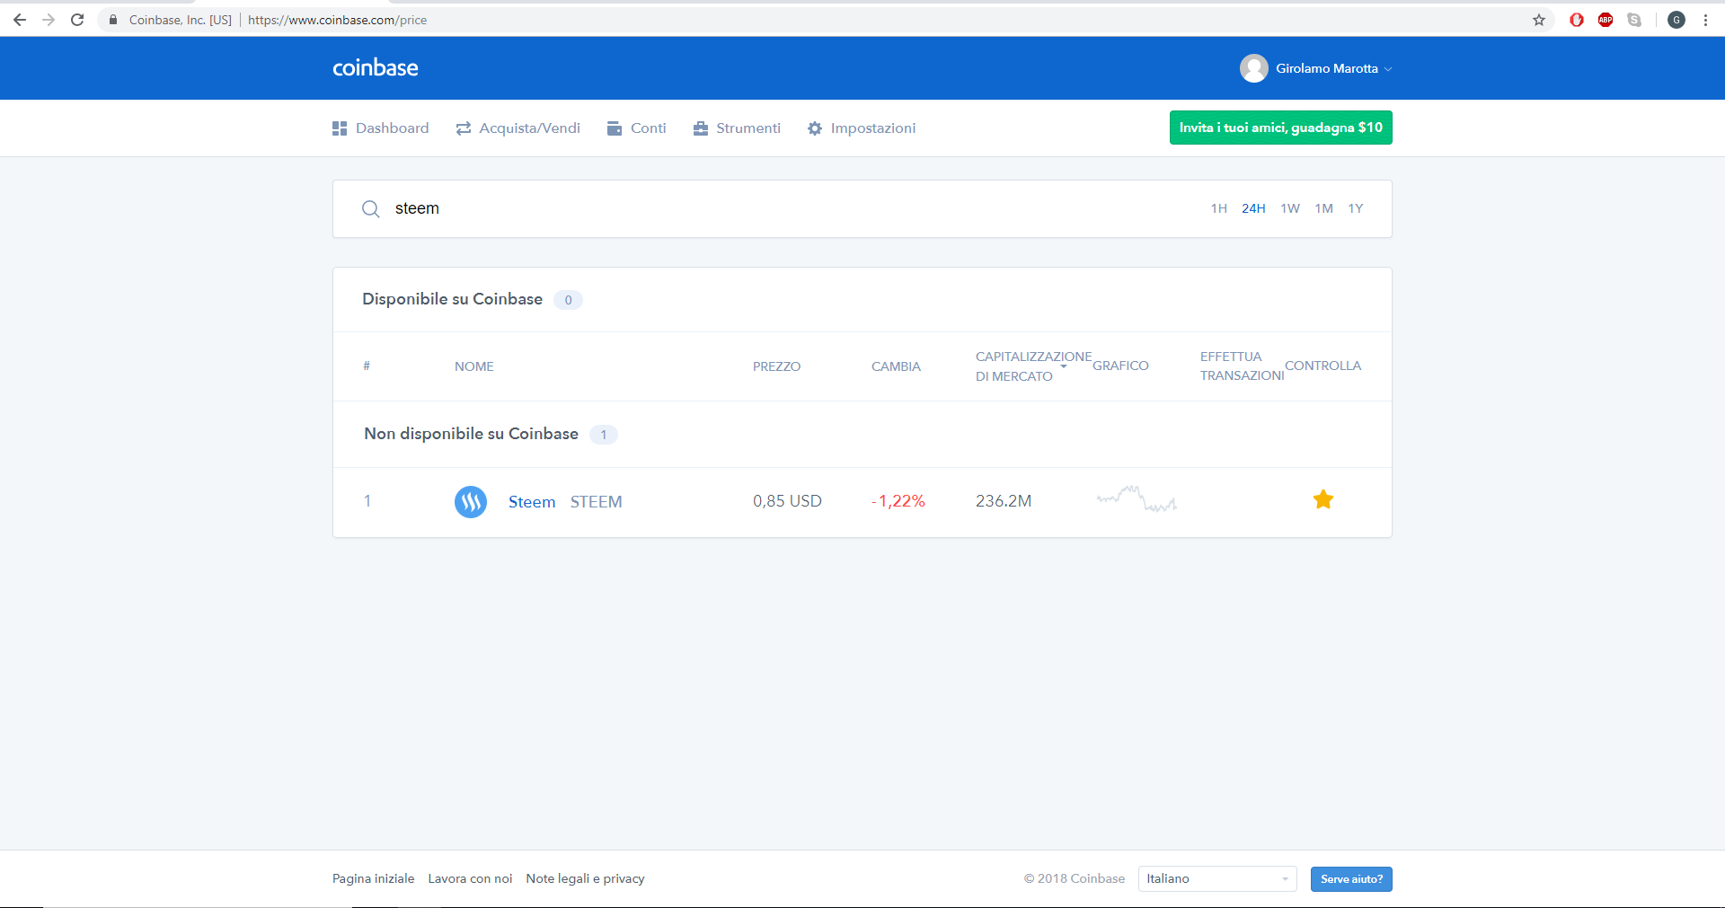Open the Chrome three-dot menu
Viewport: 1725px width, 908px height.
pos(1705,20)
